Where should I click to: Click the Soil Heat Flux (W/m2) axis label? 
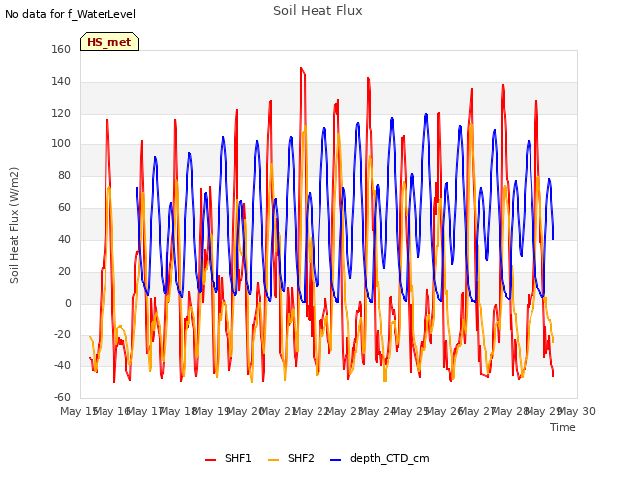coord(14,225)
